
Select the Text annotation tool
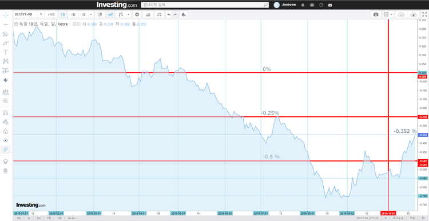(x=6, y=52)
